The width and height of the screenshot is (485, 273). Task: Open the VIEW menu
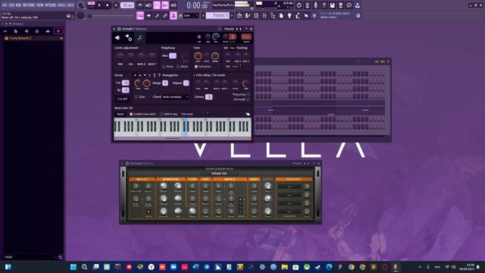click(40, 5)
